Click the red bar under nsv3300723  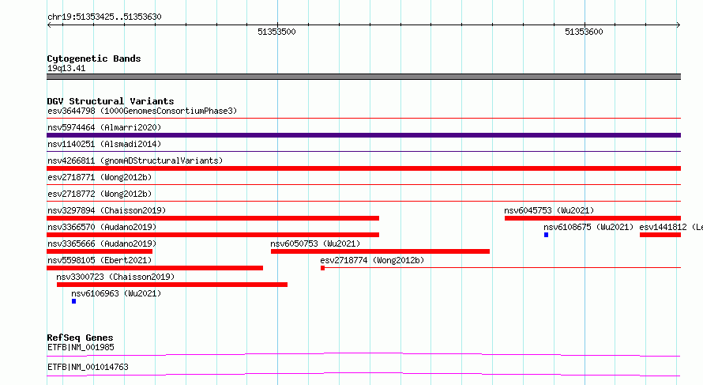(172, 285)
